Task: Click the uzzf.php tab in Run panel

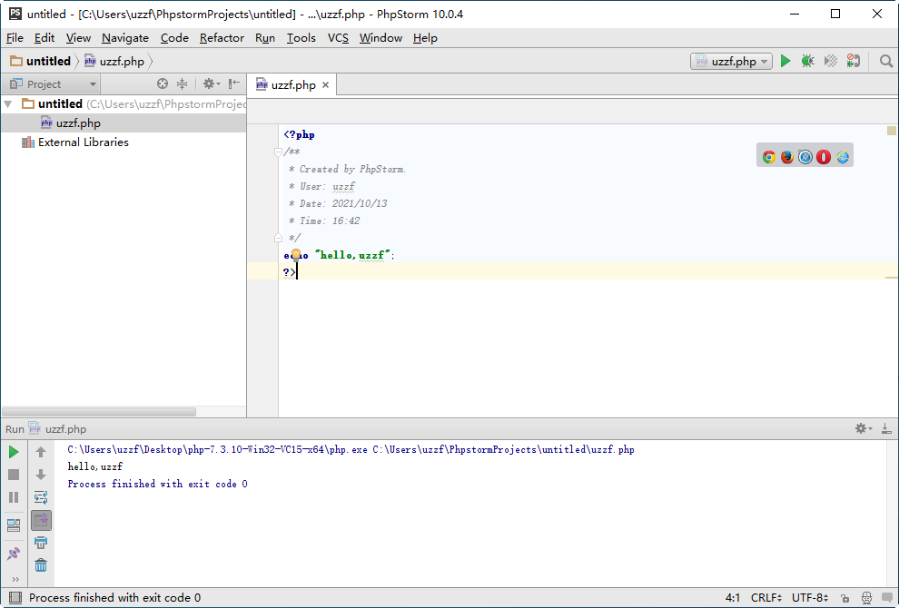Action: click(57, 428)
